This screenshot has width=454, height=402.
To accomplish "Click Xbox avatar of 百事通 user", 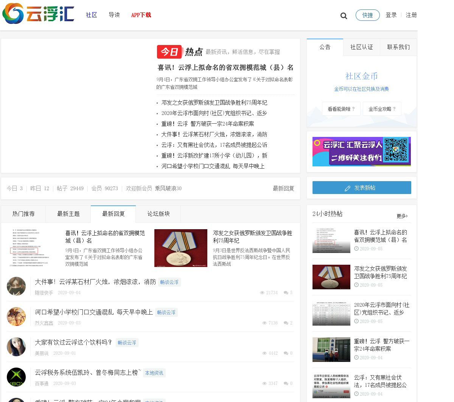I will [16, 377].
